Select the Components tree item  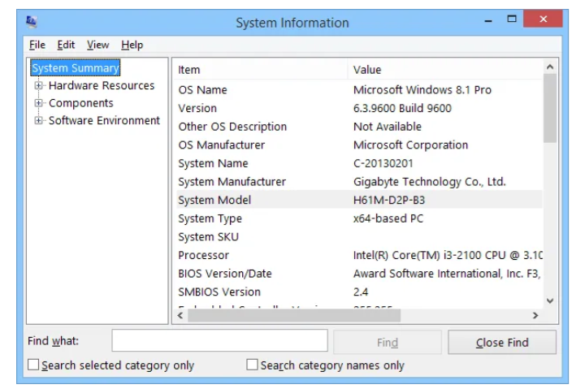(81, 103)
